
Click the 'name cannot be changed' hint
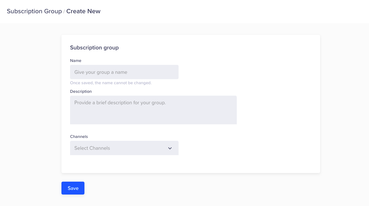[x=111, y=83]
